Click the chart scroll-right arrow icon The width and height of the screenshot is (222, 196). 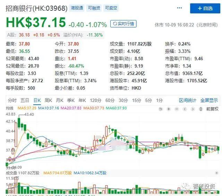click(193, 109)
